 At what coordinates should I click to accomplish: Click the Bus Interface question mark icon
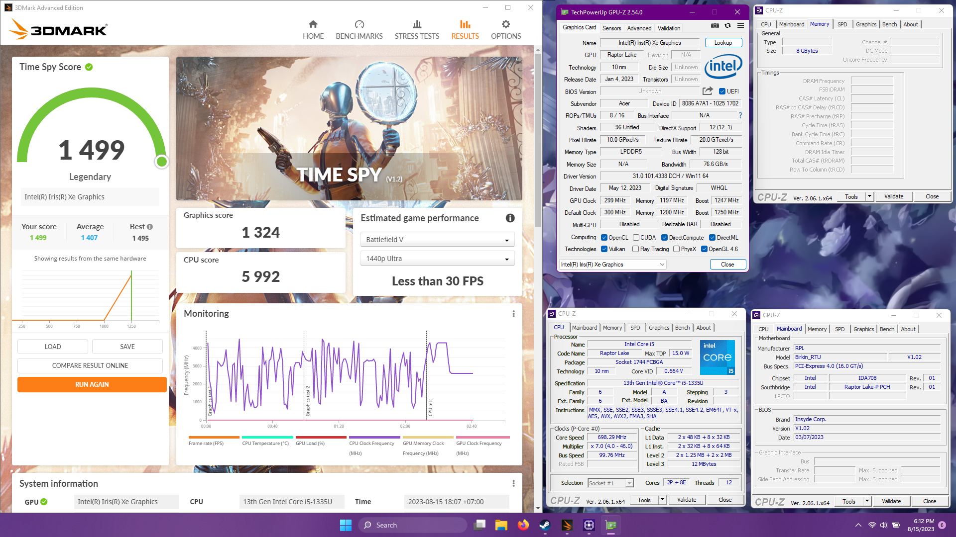coord(740,115)
